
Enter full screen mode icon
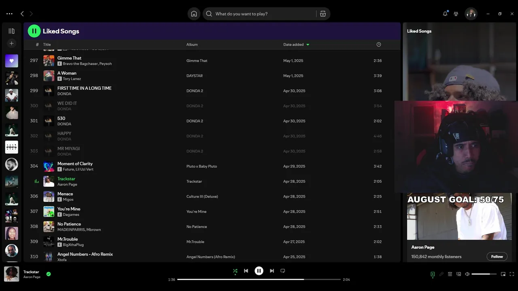(x=512, y=274)
